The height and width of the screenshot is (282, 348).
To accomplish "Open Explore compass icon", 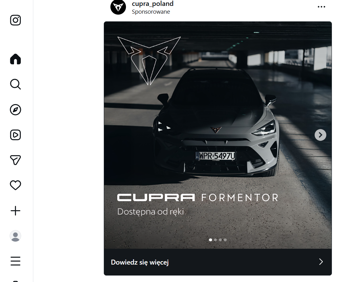I will 15,110.
